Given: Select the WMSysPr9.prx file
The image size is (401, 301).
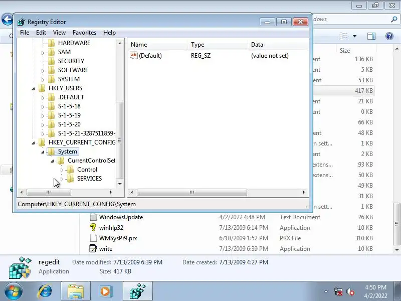Looking at the screenshot, I should [118, 238].
